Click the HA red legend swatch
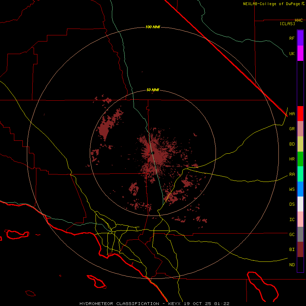 click(300, 114)
